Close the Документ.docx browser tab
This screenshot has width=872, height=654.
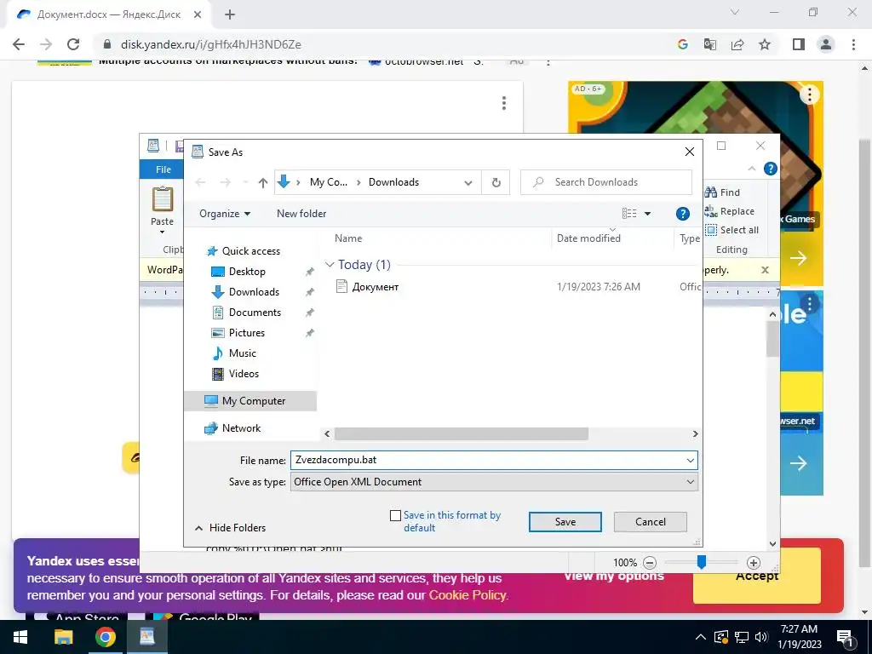198,14
